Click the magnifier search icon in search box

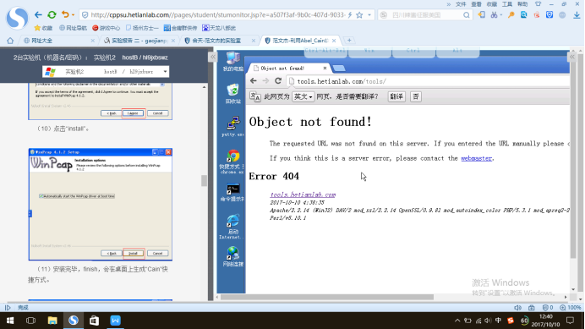pos(467,15)
